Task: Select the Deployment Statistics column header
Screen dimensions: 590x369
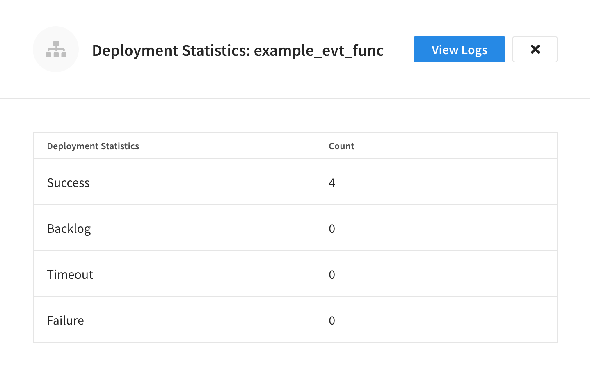Action: point(93,146)
